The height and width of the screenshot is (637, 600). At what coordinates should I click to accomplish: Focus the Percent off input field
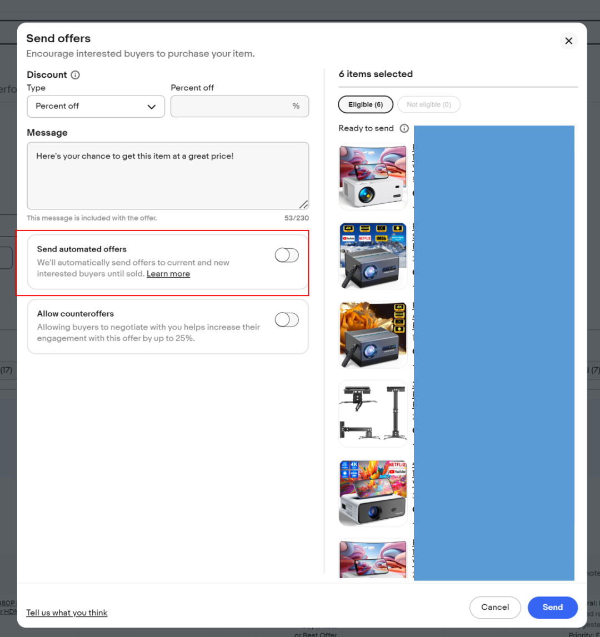(x=239, y=107)
